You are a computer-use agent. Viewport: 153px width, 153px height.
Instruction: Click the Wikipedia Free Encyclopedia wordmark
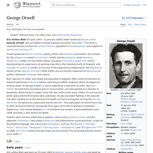(31, 5)
